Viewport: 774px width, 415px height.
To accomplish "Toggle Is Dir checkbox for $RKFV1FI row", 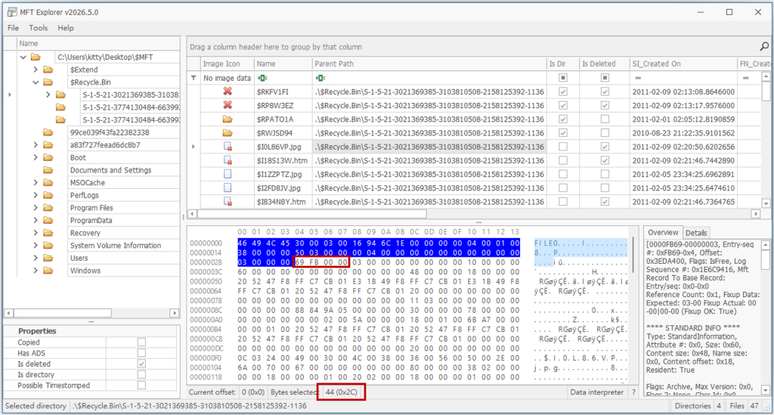I will [562, 91].
